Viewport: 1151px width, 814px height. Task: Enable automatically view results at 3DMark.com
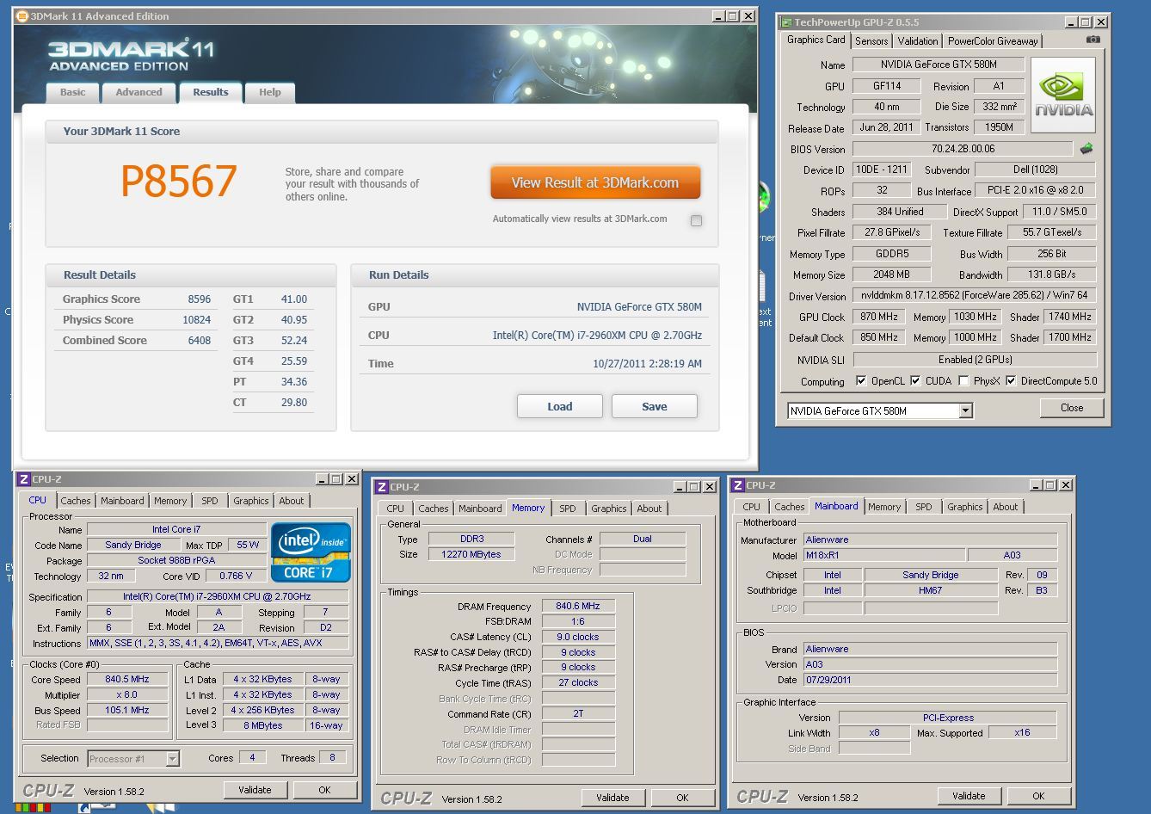(696, 220)
